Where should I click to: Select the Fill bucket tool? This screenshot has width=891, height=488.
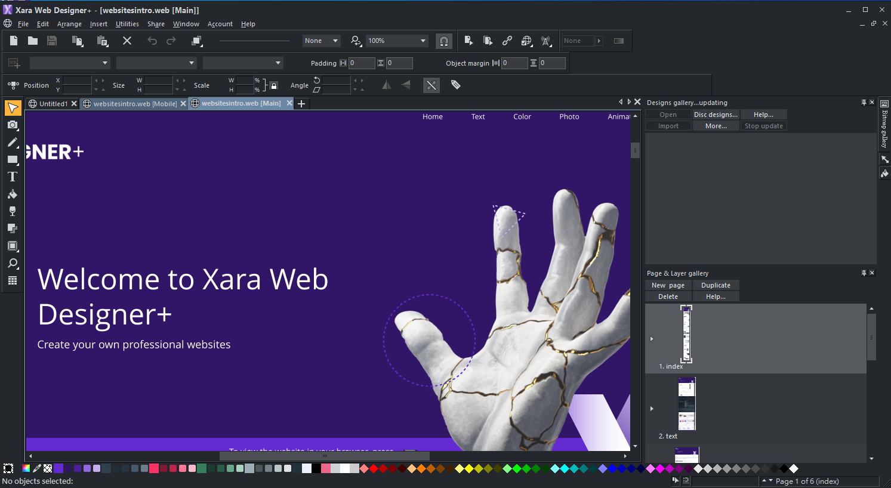13,194
